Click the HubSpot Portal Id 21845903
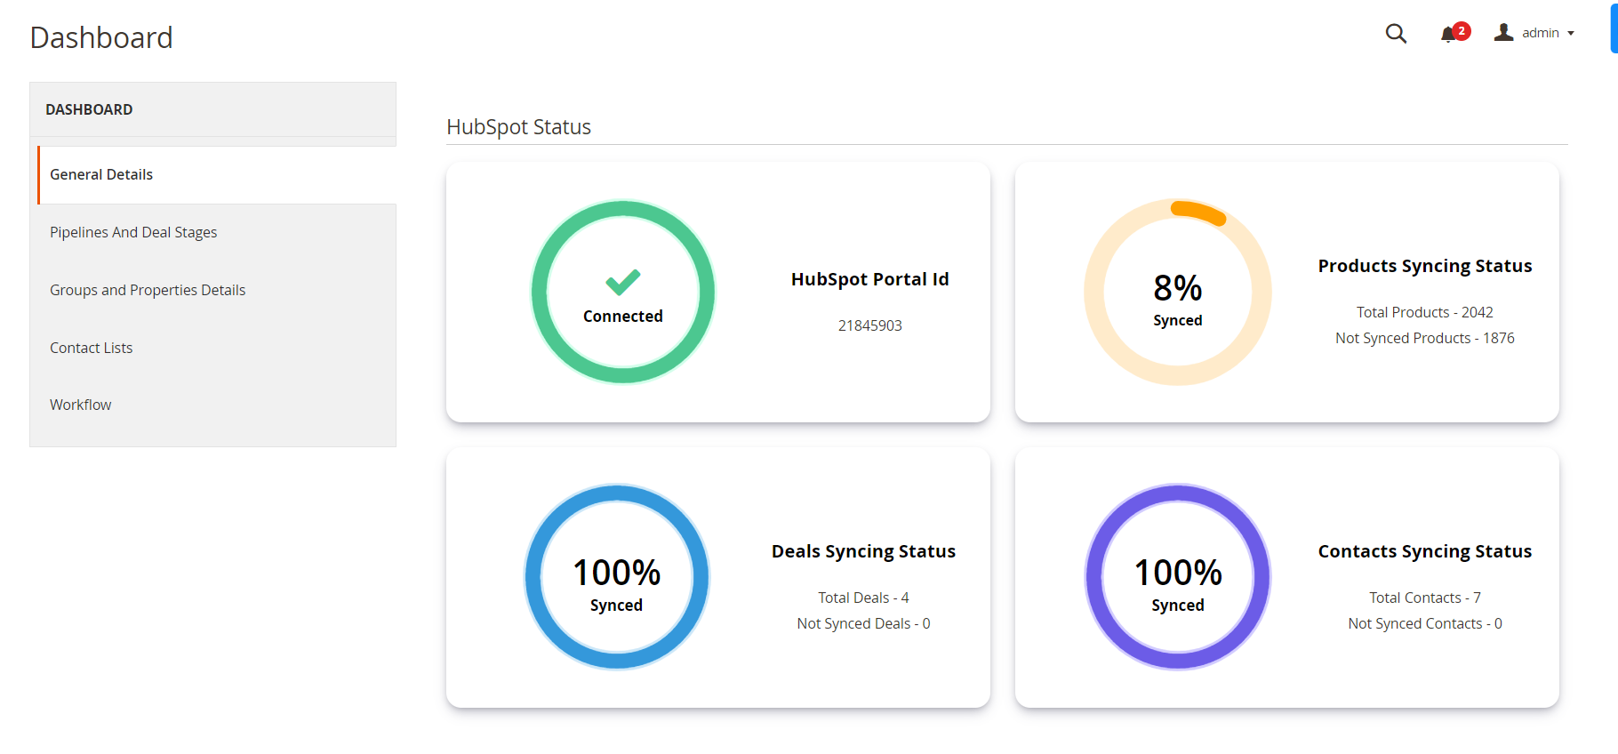Image resolution: width=1618 pixels, height=754 pixels. click(x=870, y=325)
